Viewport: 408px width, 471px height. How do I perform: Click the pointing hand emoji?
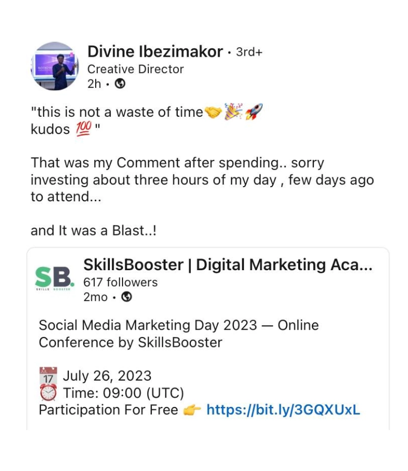pos(192,411)
